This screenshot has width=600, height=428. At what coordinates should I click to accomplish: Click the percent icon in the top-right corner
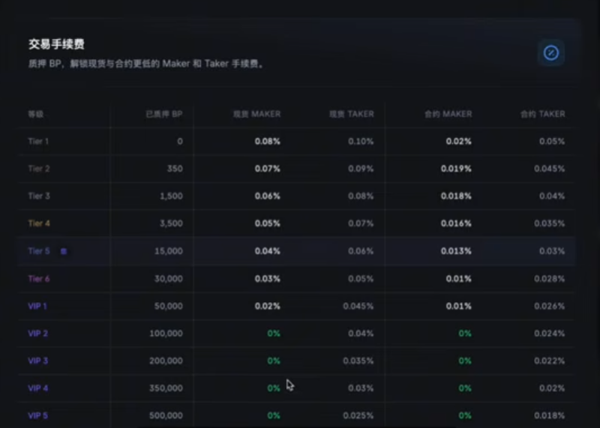551,52
